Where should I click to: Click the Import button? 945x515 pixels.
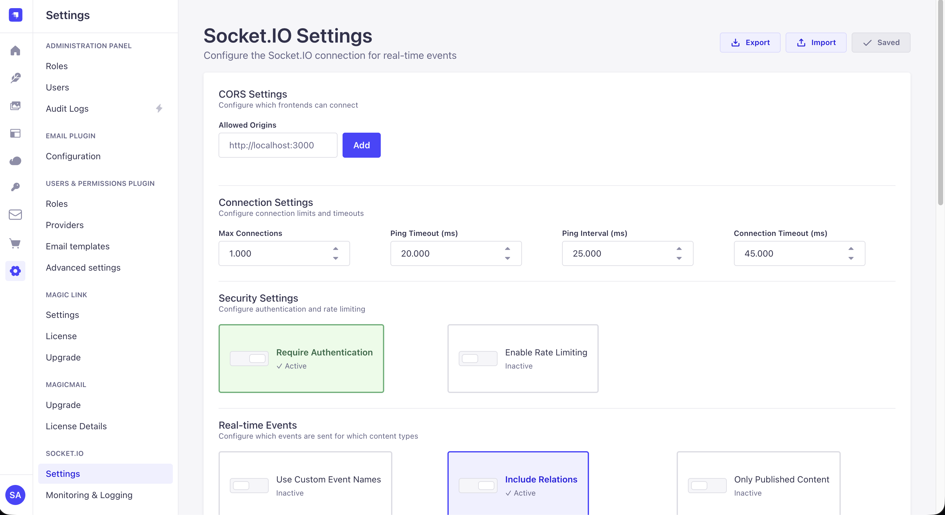pos(816,43)
